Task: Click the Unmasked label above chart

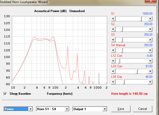Action: (77, 11)
